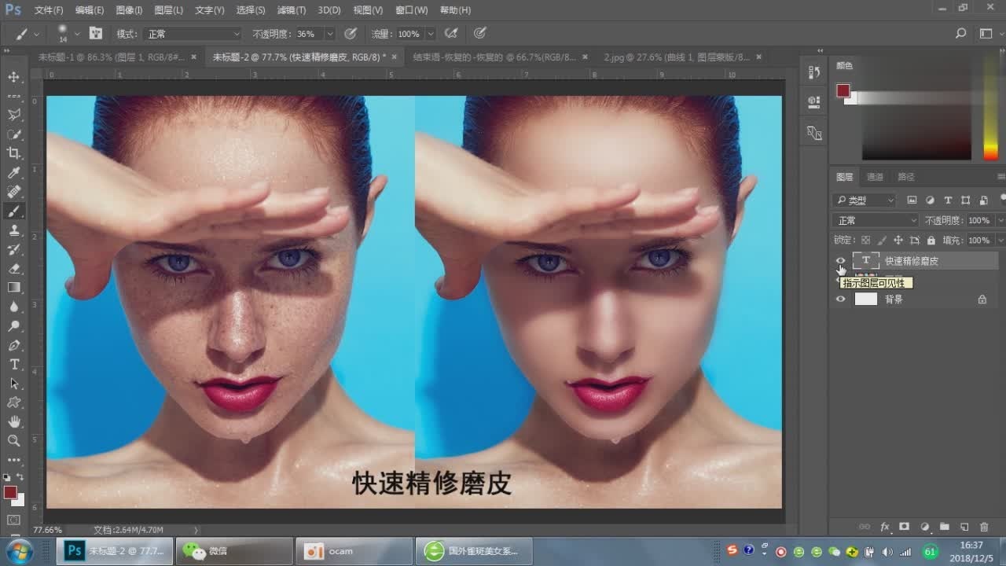Viewport: 1006px width, 566px height.
Task: Open the layer opacity 100% dropdown
Action: [1000, 220]
